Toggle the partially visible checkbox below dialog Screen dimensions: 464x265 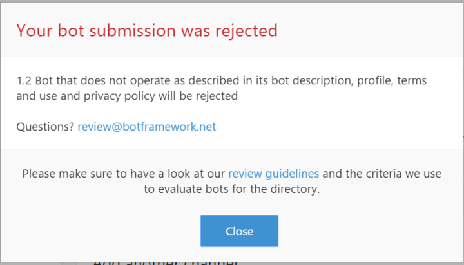(x=66, y=262)
